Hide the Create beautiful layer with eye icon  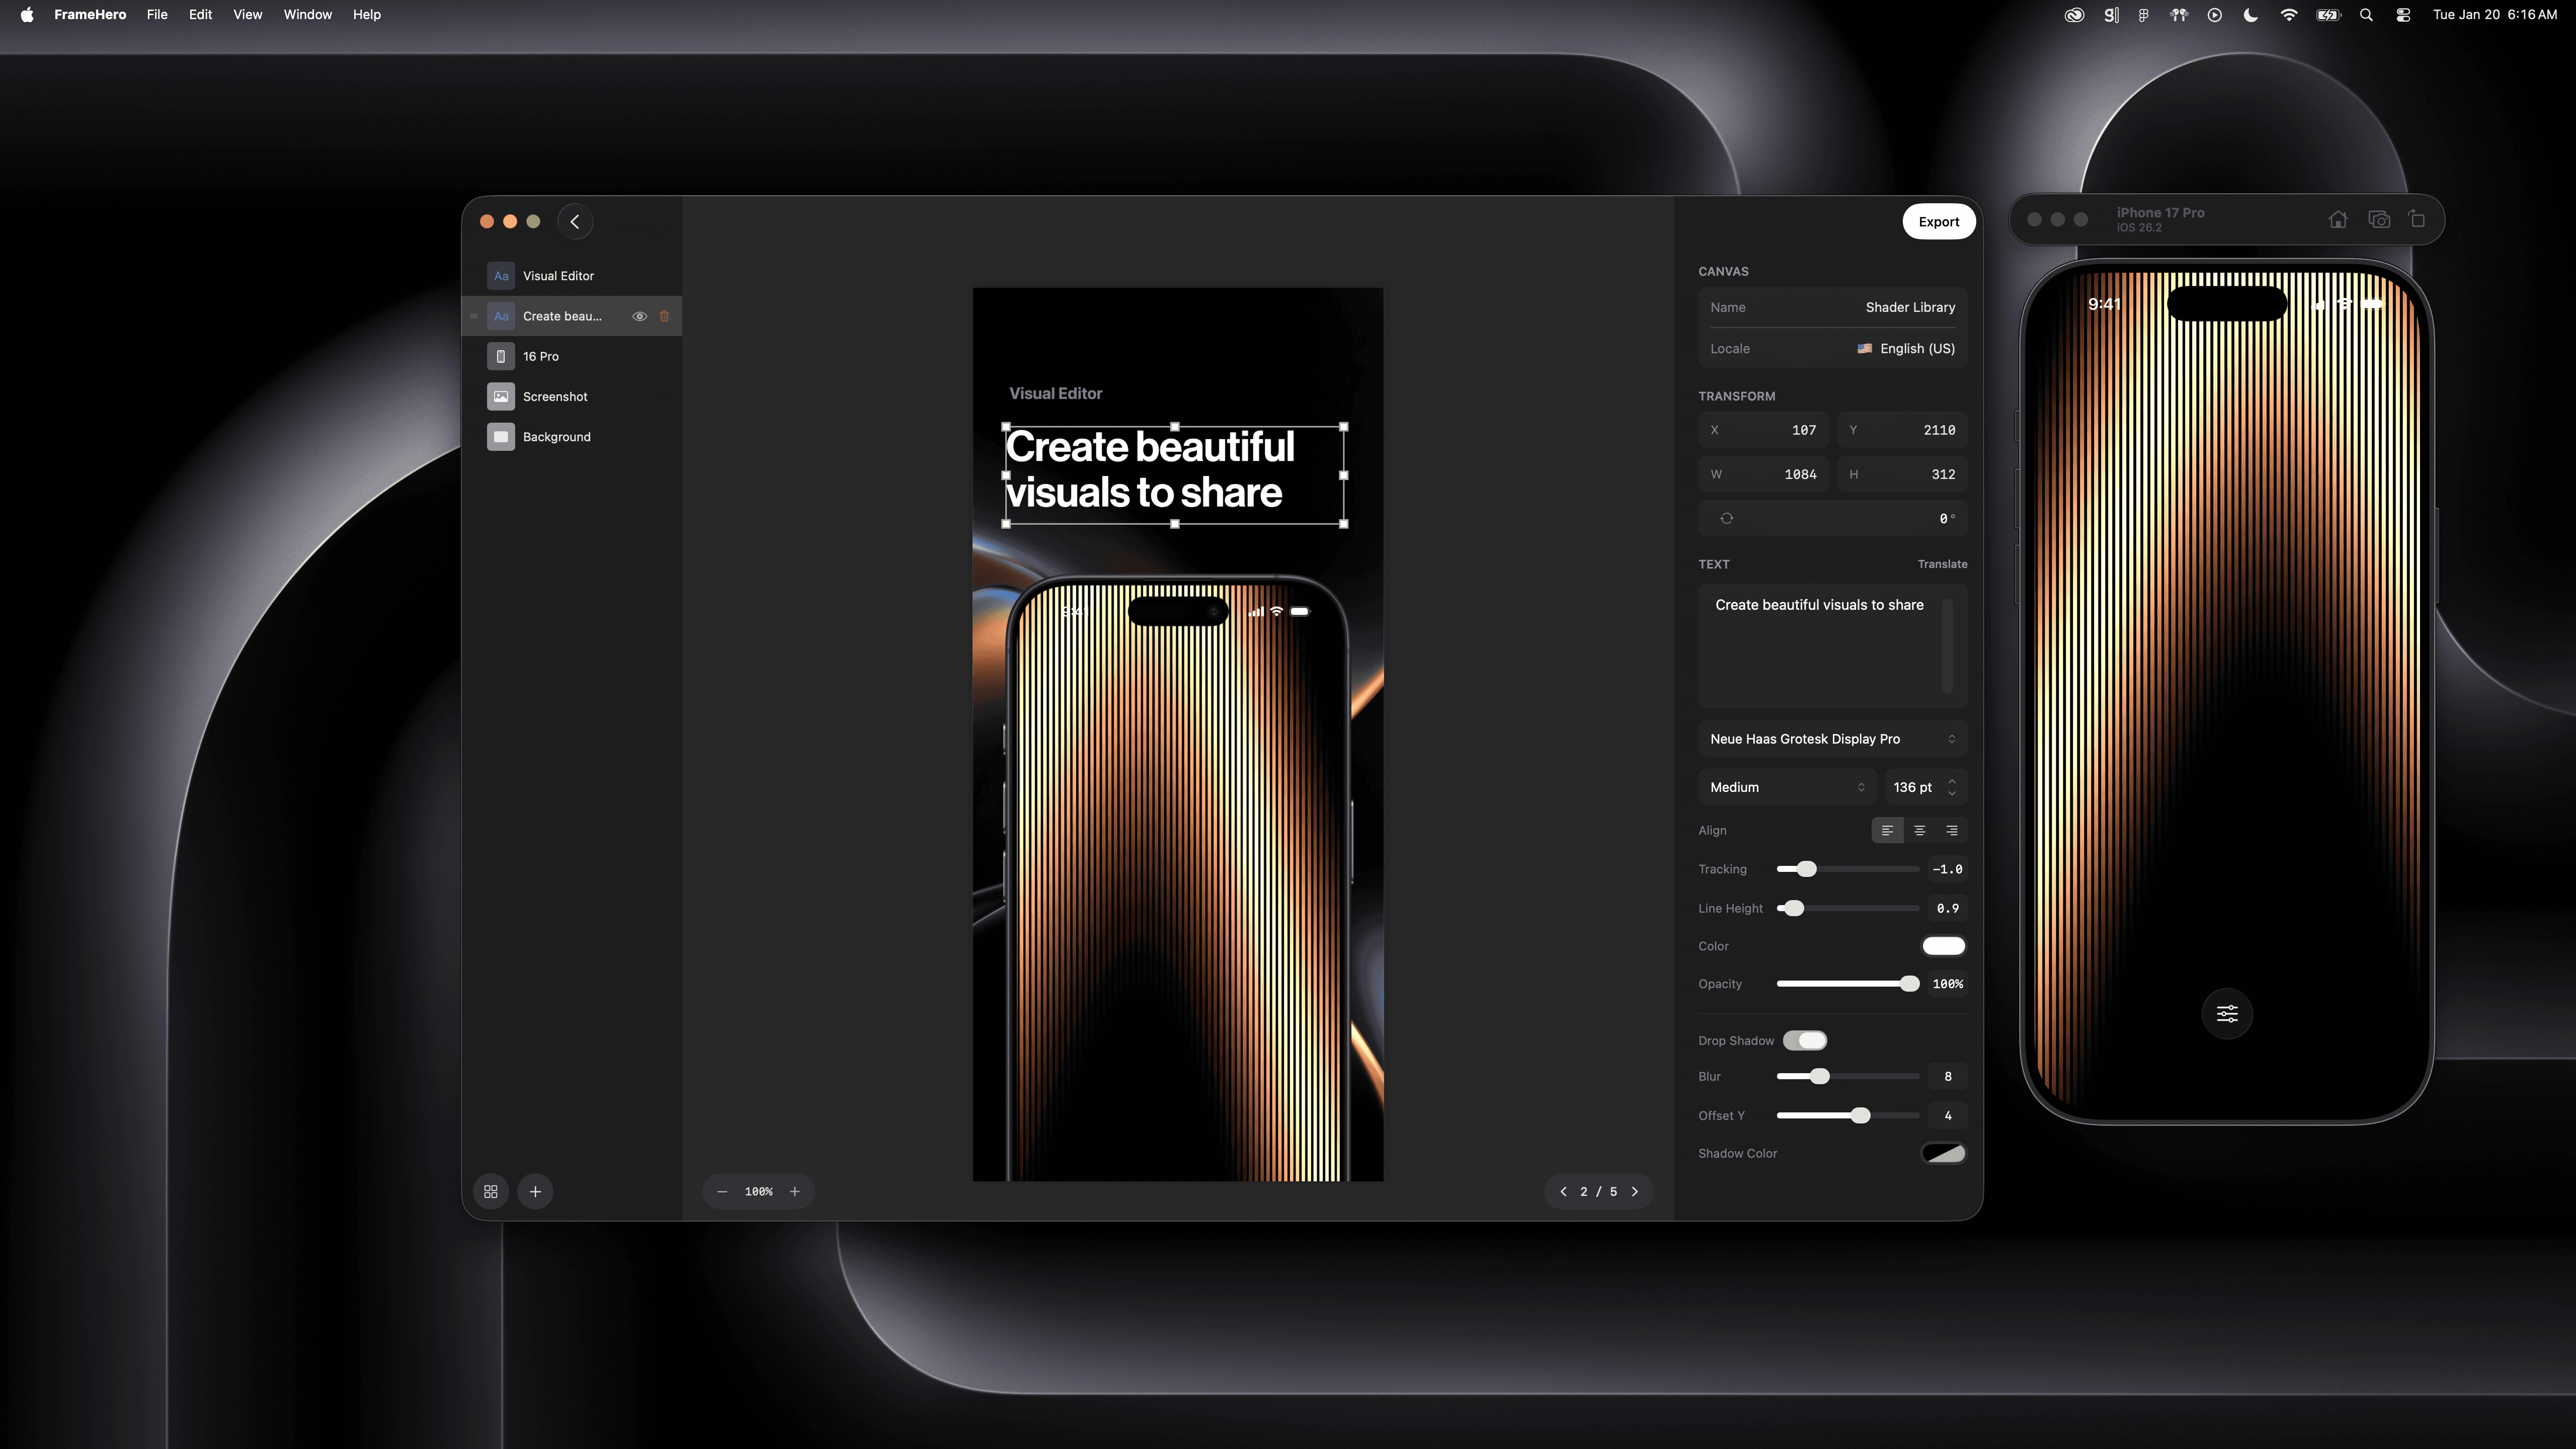coord(639,315)
